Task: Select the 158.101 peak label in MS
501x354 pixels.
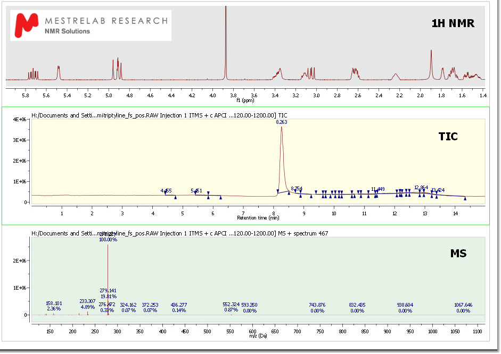Action: (54, 304)
